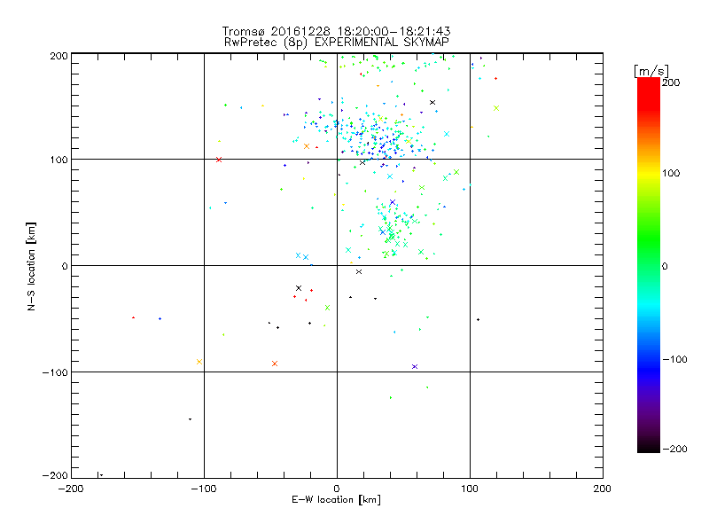Click the y-axis tick label "0"

[x=65, y=266]
